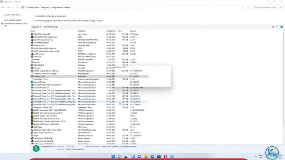
Task: Navigate to Programs breadcrumb
Action: tap(45, 8)
